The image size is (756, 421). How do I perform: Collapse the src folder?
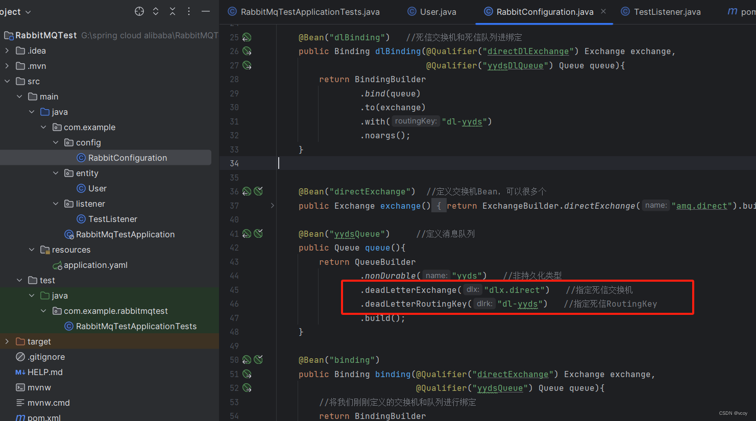7,81
